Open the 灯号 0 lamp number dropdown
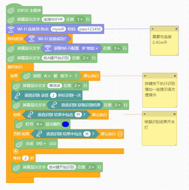Image resolution: width=189 pixels, height=190 pixels. click(x=39, y=124)
